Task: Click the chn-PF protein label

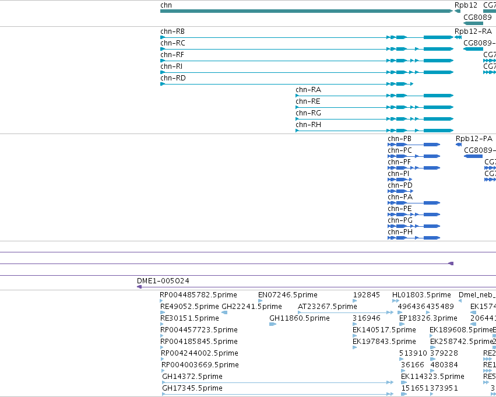Action: tap(399, 162)
